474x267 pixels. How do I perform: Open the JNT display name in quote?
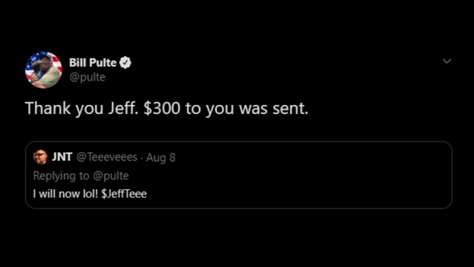pyautogui.click(x=62, y=157)
